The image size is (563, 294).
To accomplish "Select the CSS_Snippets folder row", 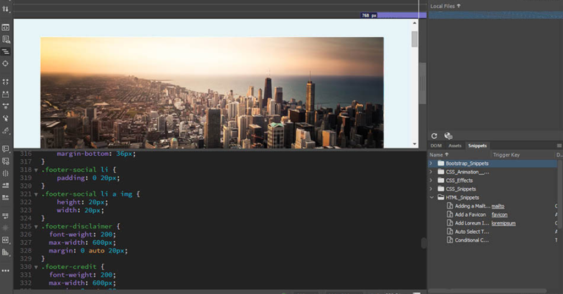I will pyautogui.click(x=493, y=189).
